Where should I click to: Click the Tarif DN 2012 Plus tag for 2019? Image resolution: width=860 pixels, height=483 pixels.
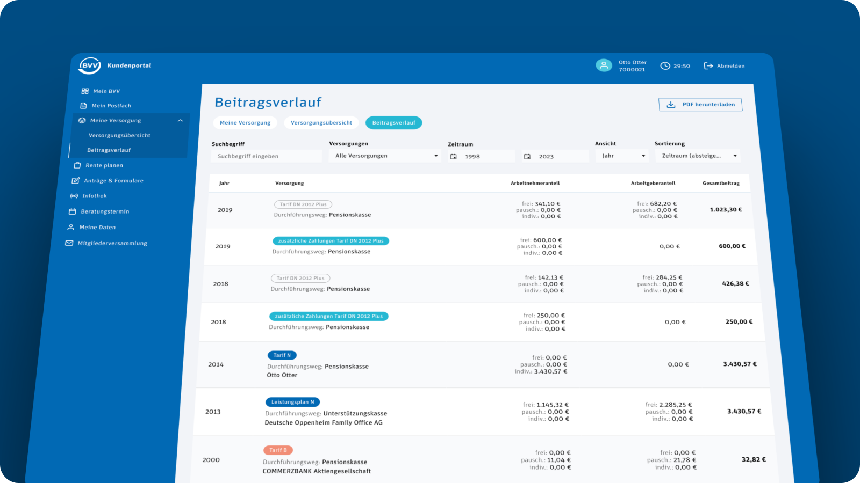(x=303, y=204)
